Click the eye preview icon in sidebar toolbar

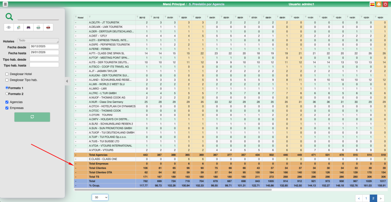coord(9,27)
